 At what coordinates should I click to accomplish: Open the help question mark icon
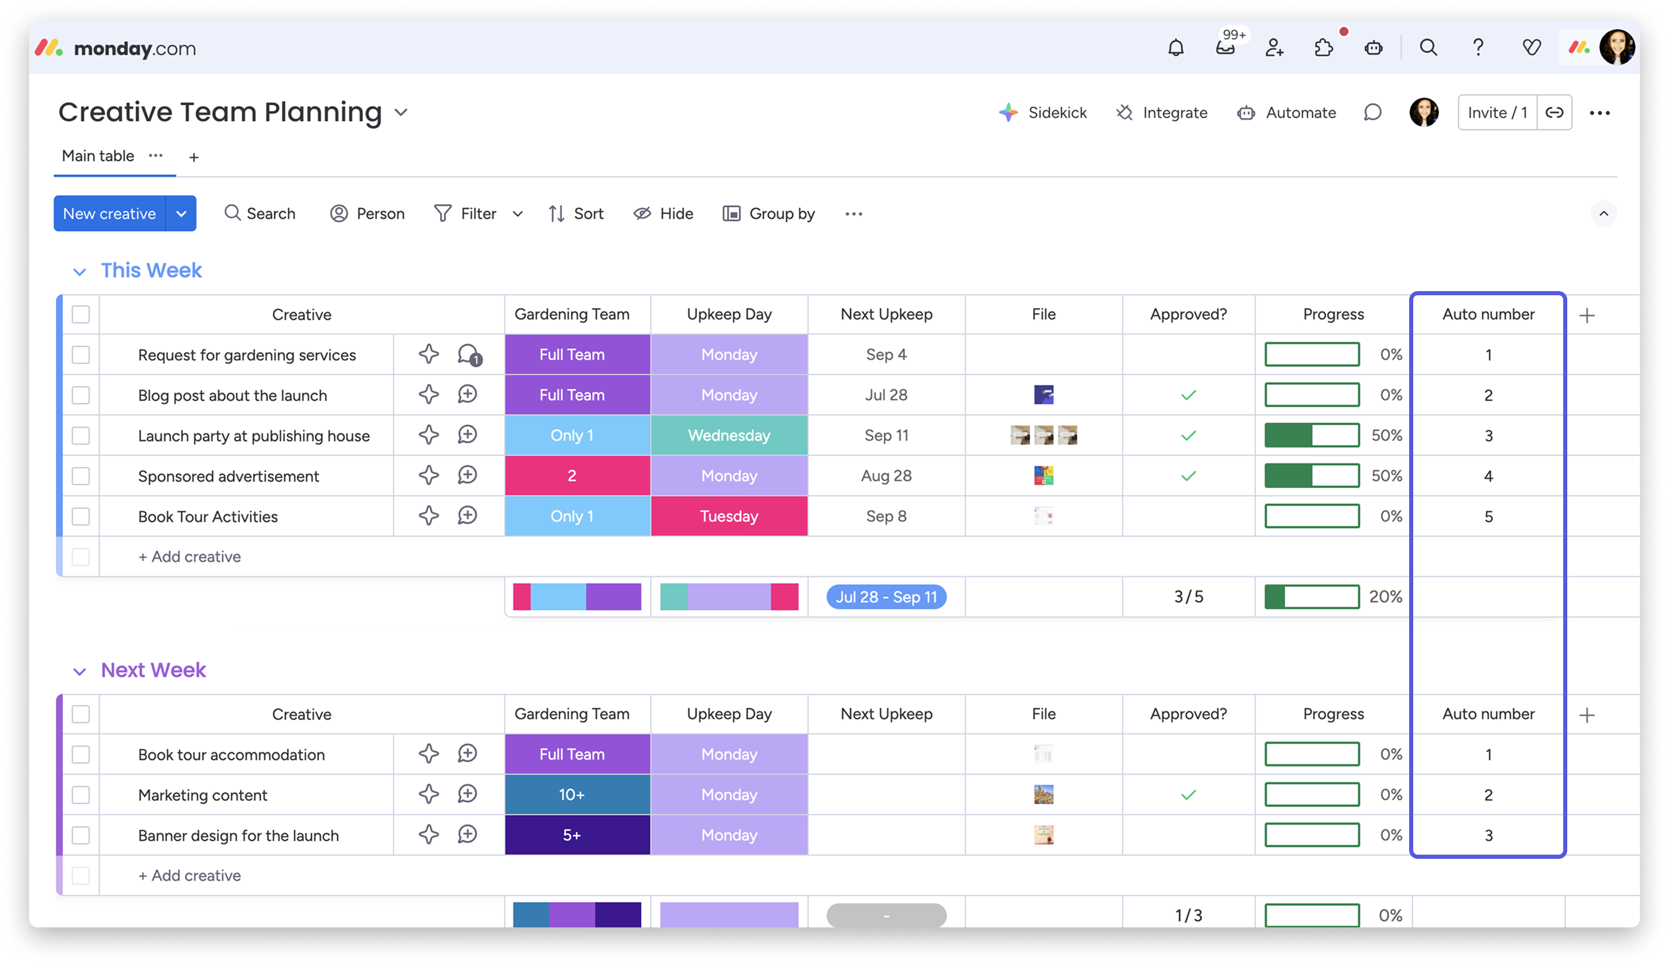1478,48
